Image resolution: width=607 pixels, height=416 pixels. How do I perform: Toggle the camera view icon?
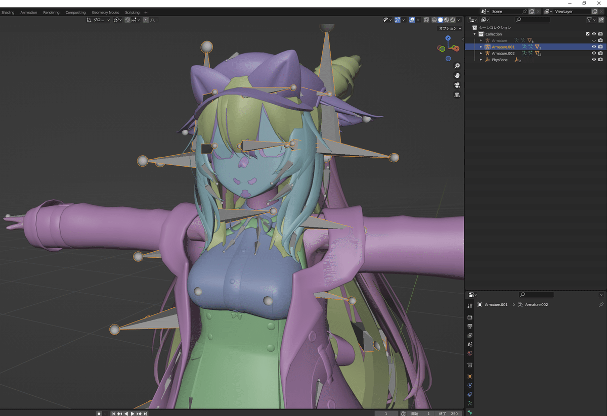(457, 85)
